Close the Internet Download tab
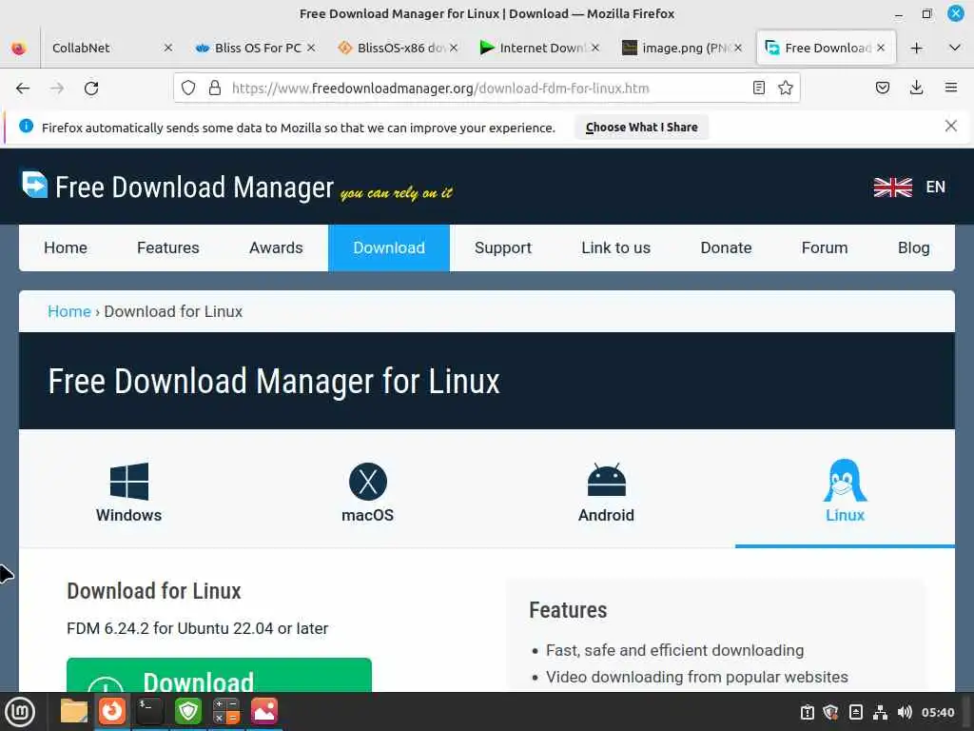The image size is (974, 731). 595,48
